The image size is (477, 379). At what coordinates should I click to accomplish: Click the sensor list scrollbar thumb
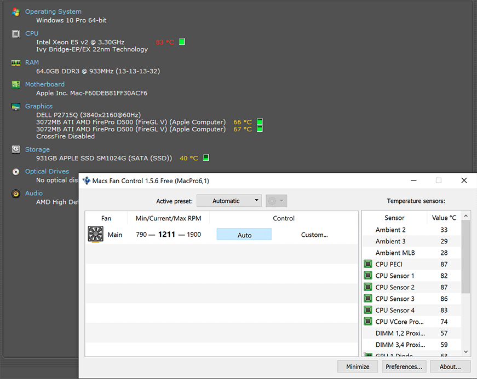coord(465,257)
